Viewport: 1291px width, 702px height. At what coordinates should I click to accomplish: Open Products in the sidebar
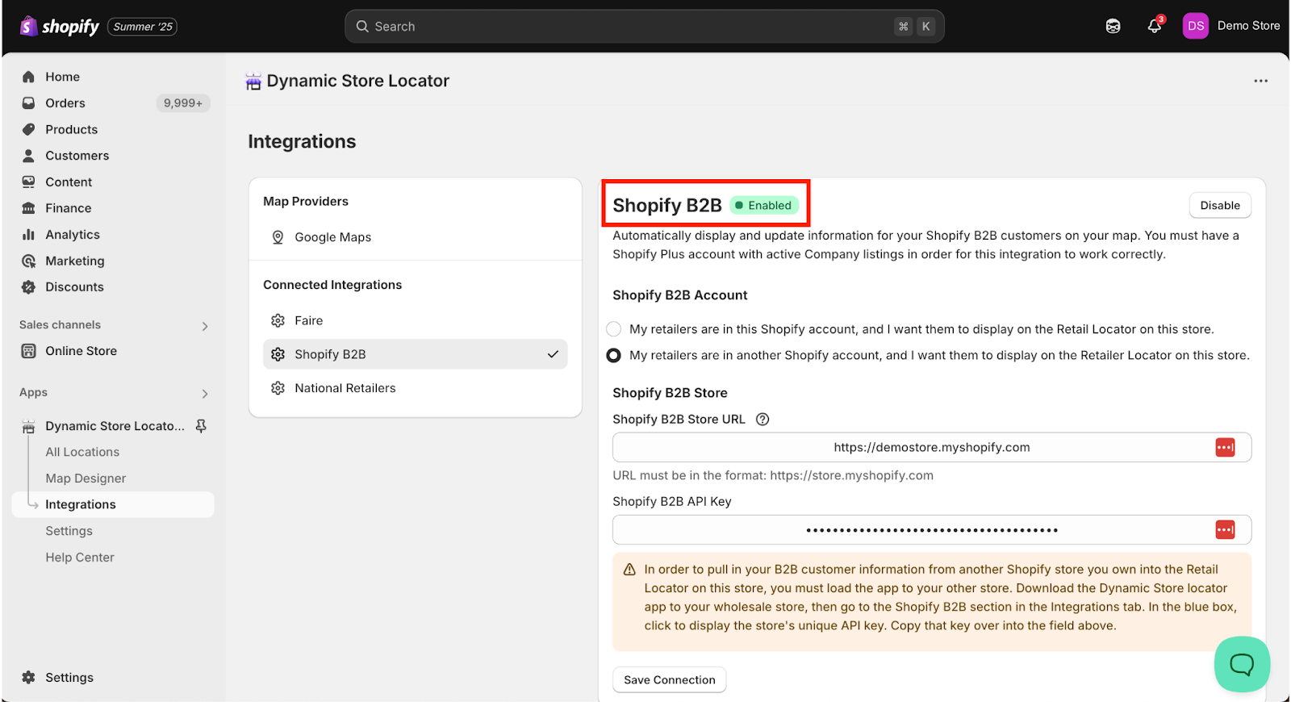(71, 129)
